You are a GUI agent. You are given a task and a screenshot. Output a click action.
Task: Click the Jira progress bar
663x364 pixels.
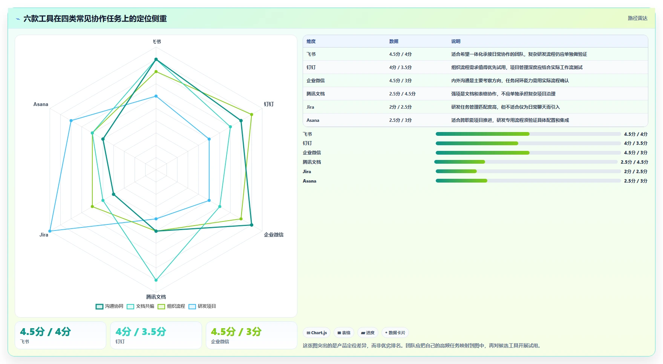click(528, 171)
